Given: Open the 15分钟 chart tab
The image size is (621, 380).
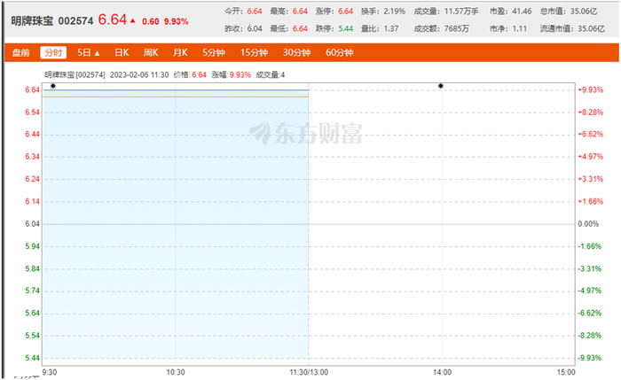Looking at the screenshot, I should coord(255,52).
